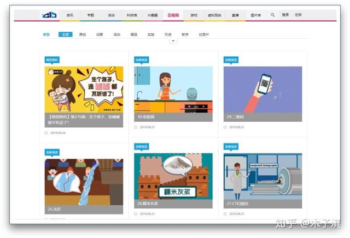350x238 pixels.
Task: Open 活动 in the top navigation bar
Action: click(111, 15)
